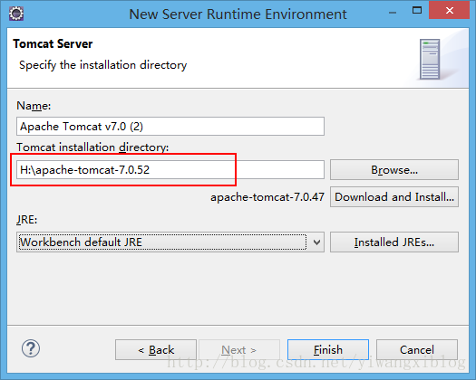Open Installed JREs... preferences
This screenshot has width=476, height=380.
(x=394, y=242)
